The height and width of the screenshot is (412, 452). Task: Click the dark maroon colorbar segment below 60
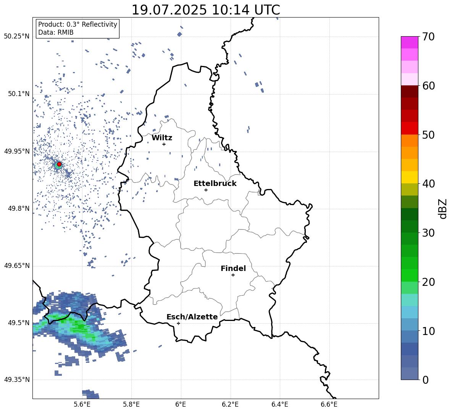[x=409, y=91]
